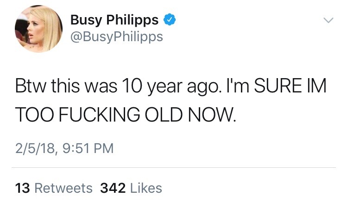View the 342 likes count

coord(113,188)
